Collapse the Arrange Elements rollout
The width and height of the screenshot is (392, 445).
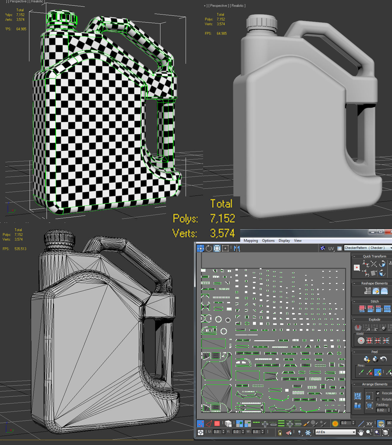[x=354, y=384]
